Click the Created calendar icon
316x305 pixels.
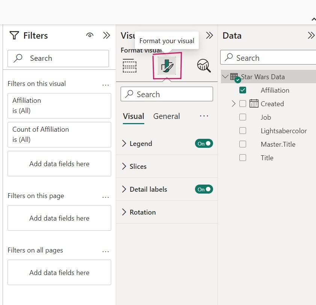pyautogui.click(x=254, y=104)
